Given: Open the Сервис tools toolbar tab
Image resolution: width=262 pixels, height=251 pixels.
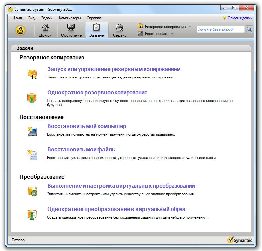Looking at the screenshot, I should pyautogui.click(x=119, y=30).
